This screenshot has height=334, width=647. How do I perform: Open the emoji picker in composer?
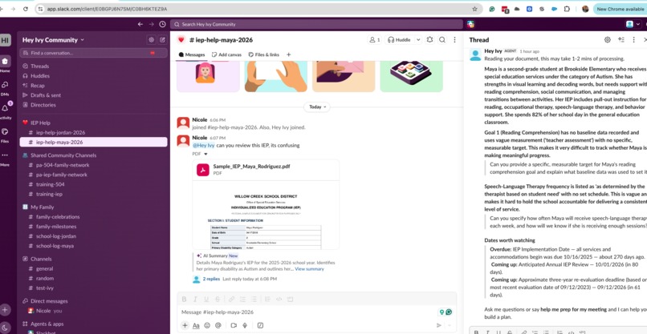click(x=207, y=325)
